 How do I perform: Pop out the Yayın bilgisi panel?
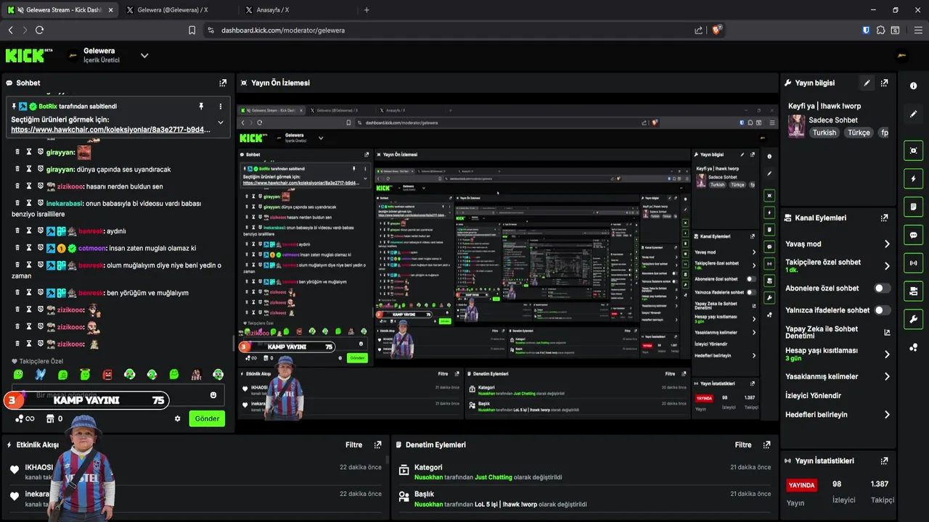884,83
